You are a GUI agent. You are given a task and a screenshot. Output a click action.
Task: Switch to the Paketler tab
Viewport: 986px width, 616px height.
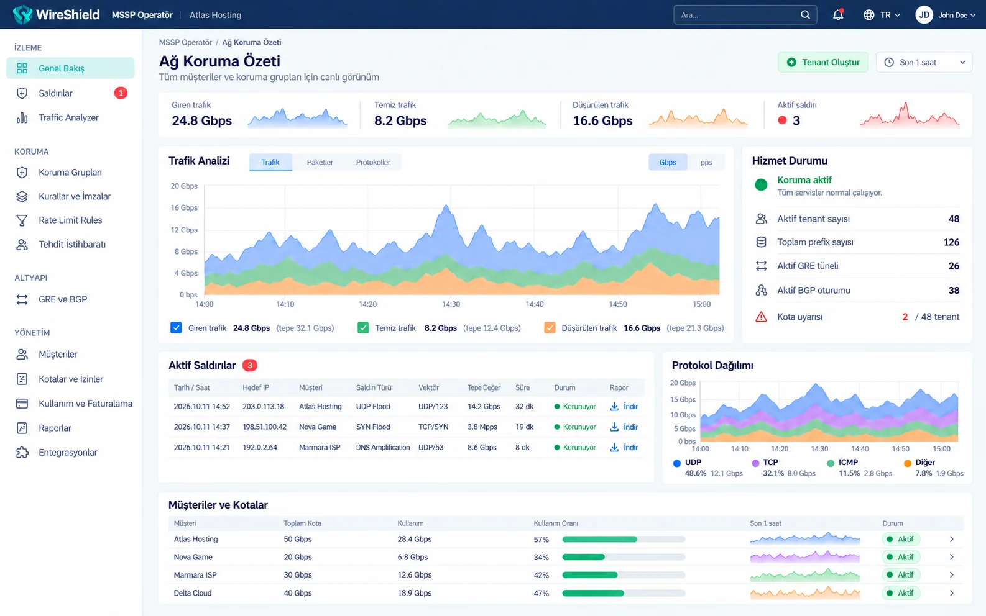(320, 163)
